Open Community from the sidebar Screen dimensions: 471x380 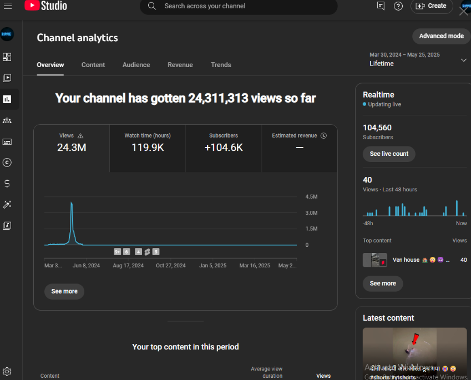[7, 120]
